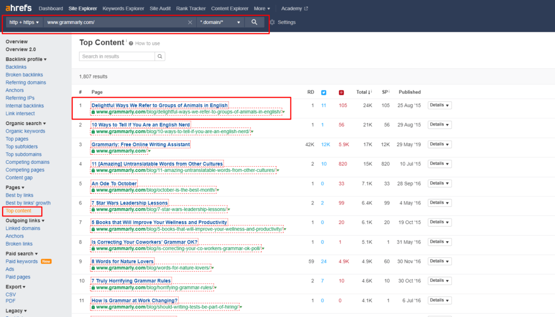Open Content gap report
The height and width of the screenshot is (317, 555).
[x=19, y=178]
